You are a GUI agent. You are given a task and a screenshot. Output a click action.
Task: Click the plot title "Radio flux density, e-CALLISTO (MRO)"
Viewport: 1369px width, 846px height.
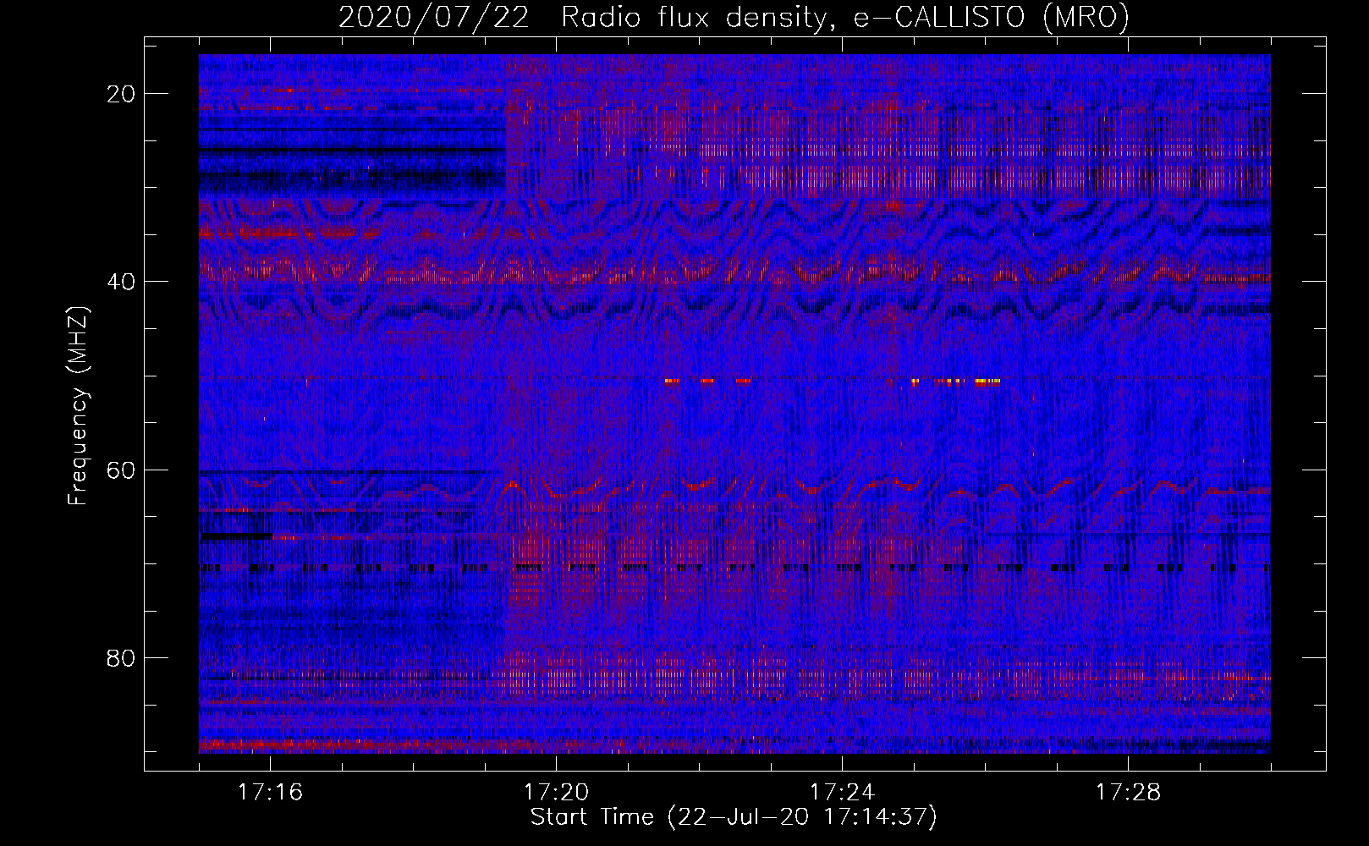(845, 18)
